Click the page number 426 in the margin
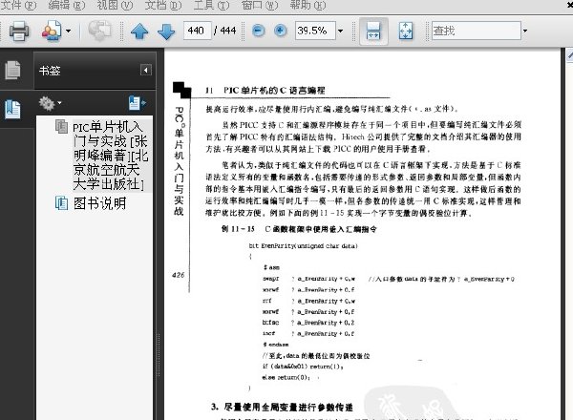The height and width of the screenshot is (420, 573). (x=179, y=275)
